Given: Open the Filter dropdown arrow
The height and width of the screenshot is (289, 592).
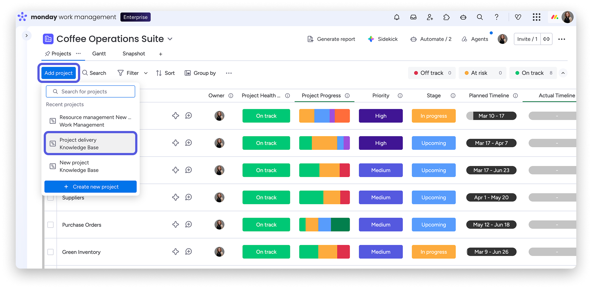Looking at the screenshot, I should (x=146, y=73).
